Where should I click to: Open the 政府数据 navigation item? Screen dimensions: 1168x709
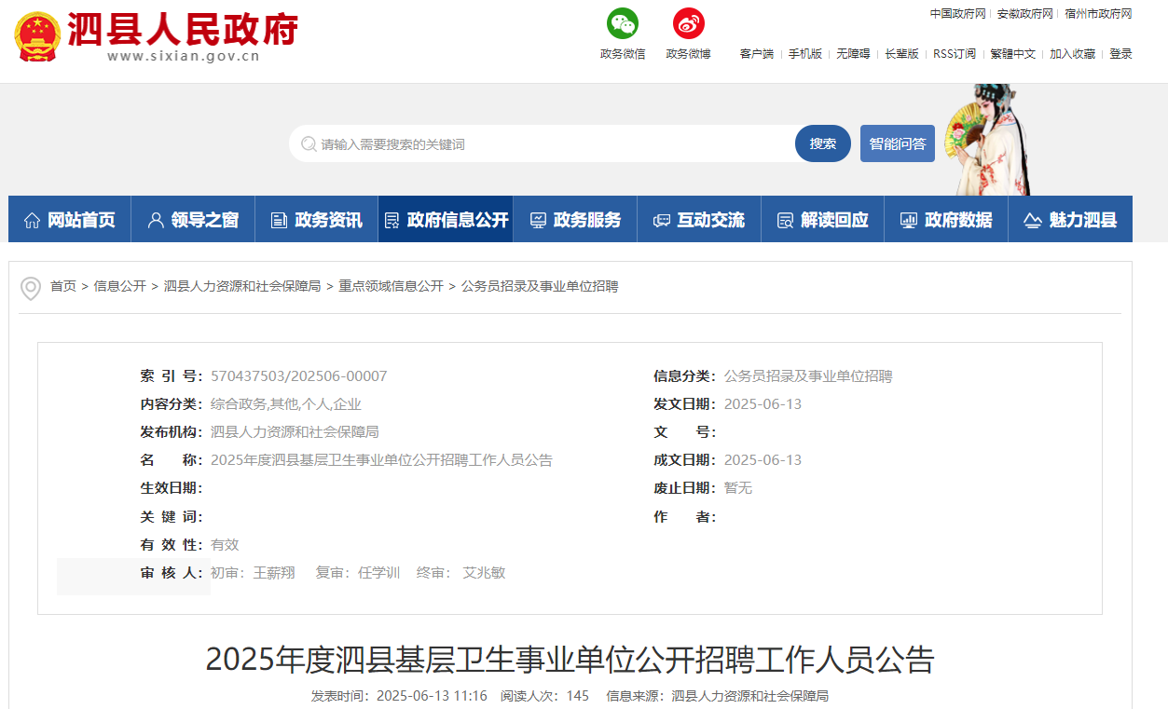point(946,220)
